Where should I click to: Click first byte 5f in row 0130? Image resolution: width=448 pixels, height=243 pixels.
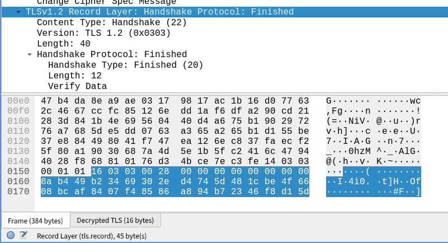tap(46, 151)
